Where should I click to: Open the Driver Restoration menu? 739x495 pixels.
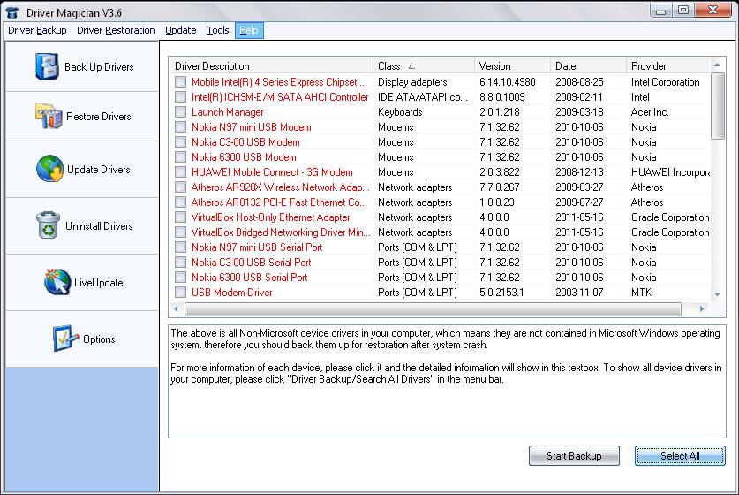[x=116, y=30]
